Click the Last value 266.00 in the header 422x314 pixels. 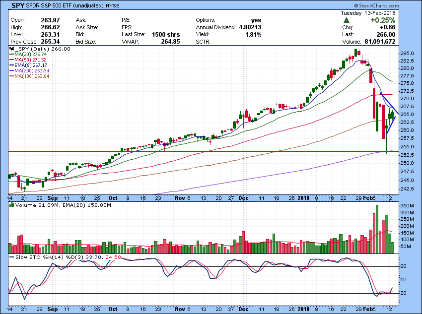point(386,34)
